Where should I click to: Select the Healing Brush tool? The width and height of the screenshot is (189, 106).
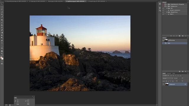click(x=2, y=20)
